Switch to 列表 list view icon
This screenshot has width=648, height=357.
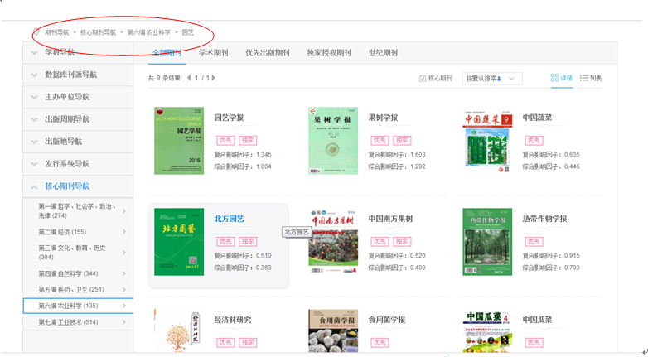tap(584, 78)
